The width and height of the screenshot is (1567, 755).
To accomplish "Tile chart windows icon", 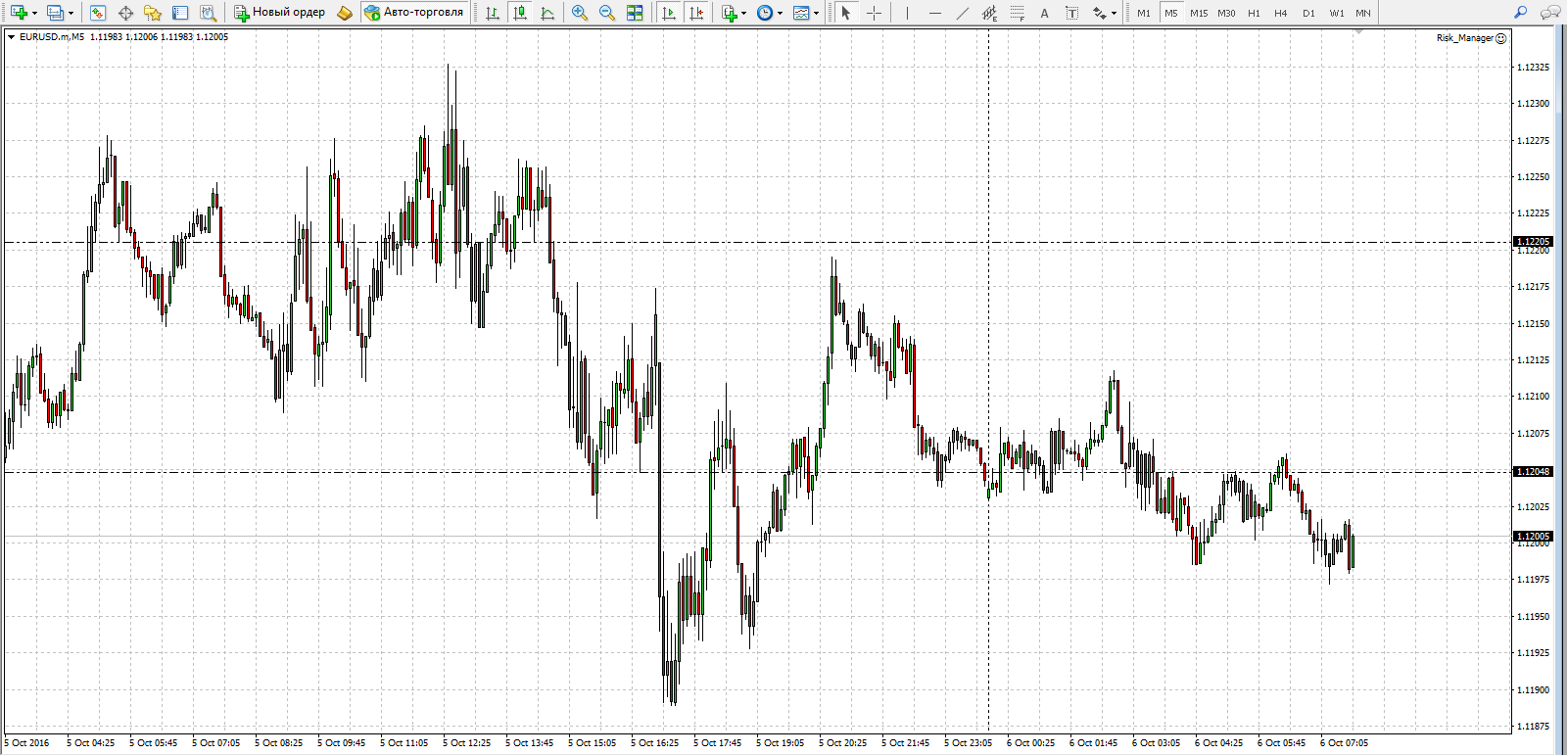I will (635, 13).
